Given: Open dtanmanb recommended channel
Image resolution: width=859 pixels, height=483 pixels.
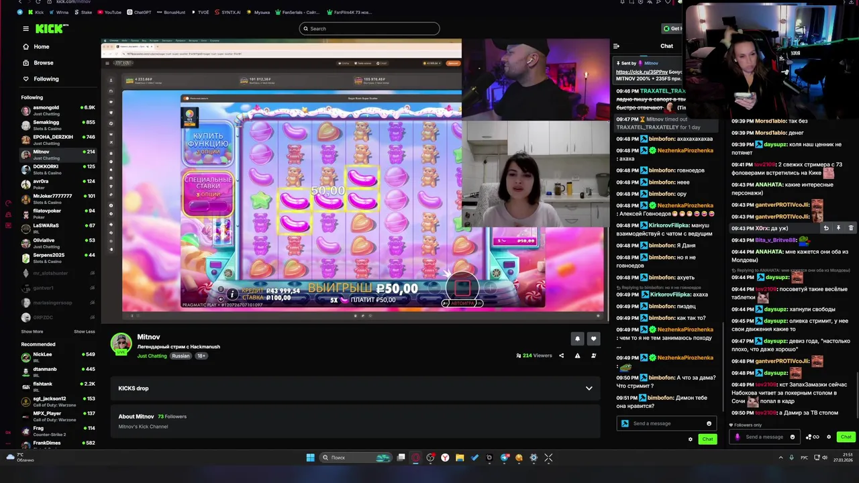Looking at the screenshot, I should click(58, 372).
